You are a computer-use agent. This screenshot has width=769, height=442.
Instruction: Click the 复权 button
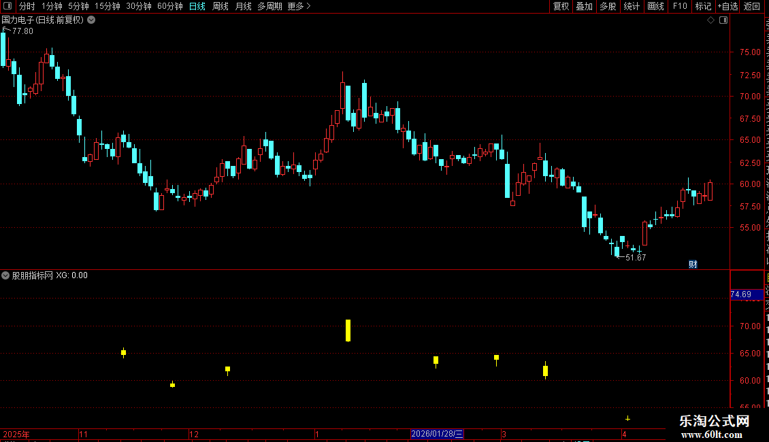(x=561, y=6)
